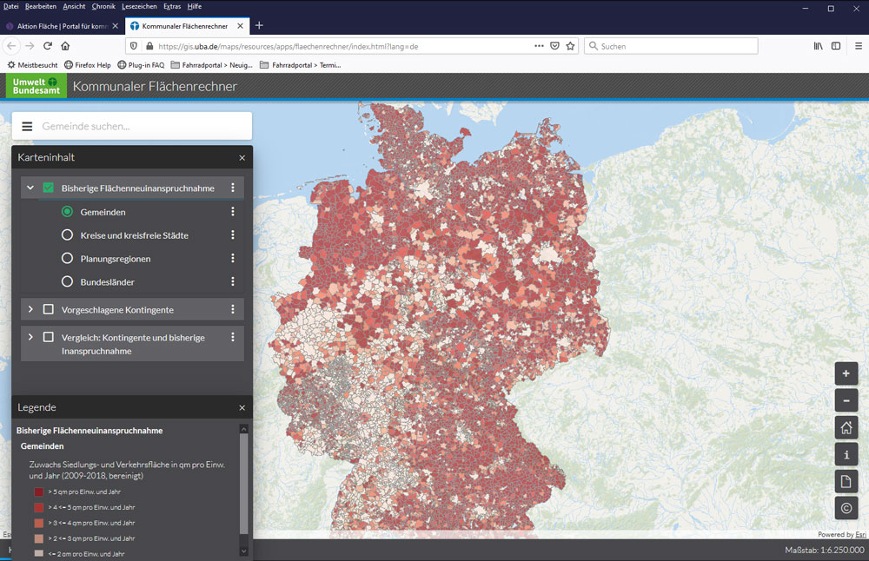Expand Vergleich: Kontingente layer group
This screenshot has height=561, width=869.
(x=30, y=337)
